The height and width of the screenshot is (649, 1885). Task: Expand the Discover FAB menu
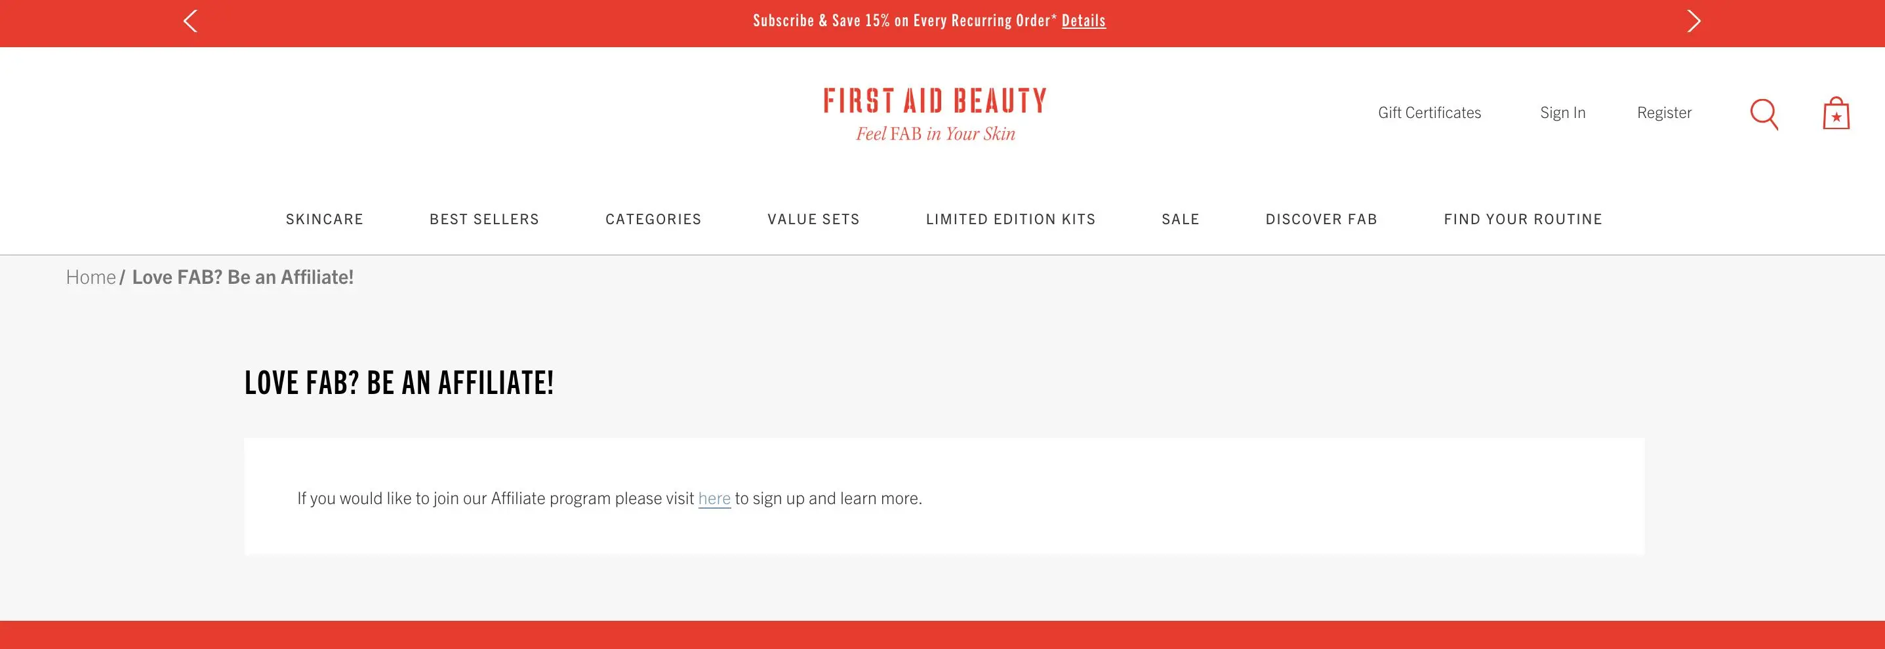click(1321, 220)
